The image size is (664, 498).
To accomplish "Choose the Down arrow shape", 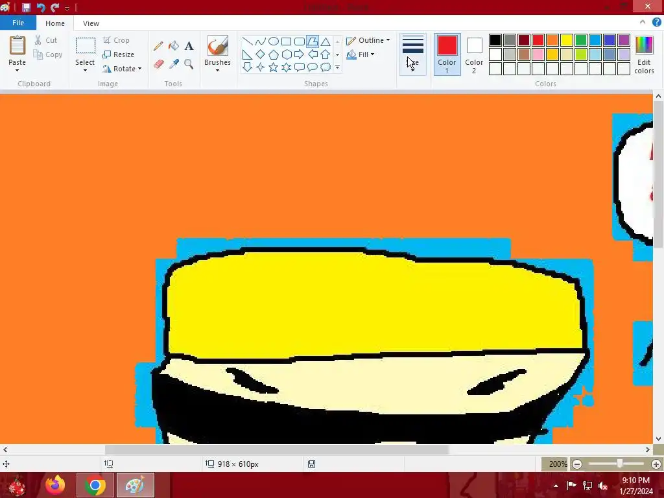I will click(248, 67).
